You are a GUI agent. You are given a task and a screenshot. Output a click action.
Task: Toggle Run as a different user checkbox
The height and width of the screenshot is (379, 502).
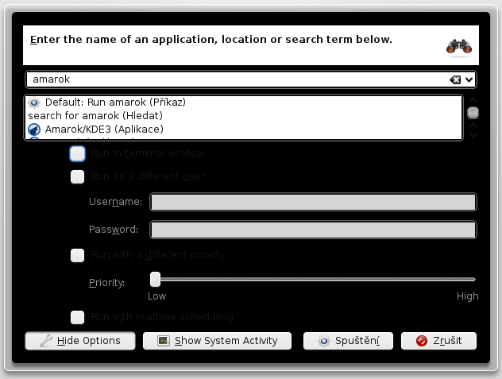78,176
